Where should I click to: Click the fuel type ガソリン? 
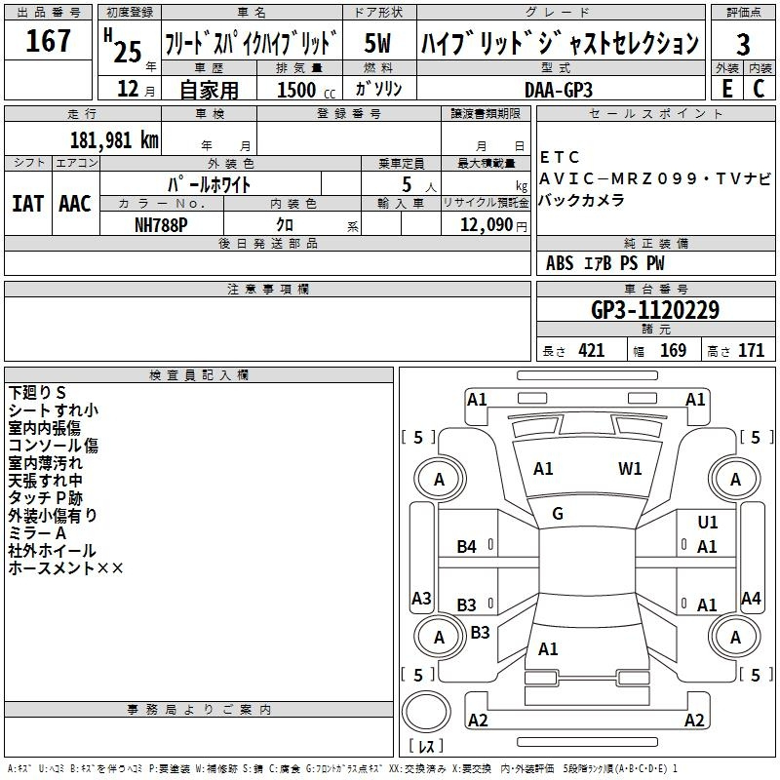[x=378, y=89]
